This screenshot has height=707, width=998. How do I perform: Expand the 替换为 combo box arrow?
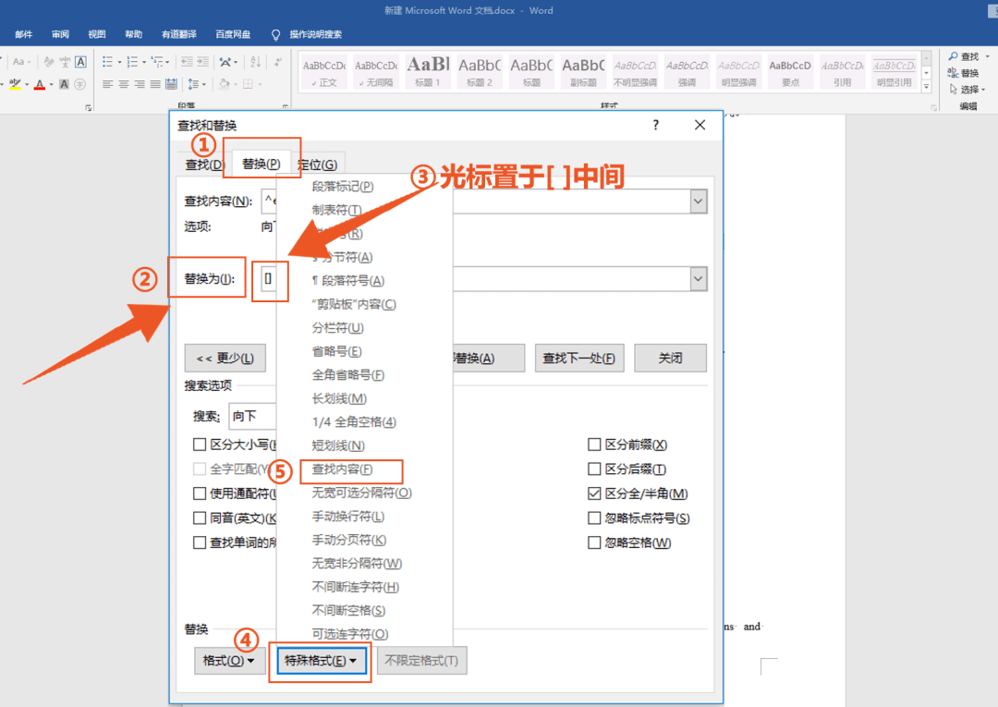[x=699, y=279]
